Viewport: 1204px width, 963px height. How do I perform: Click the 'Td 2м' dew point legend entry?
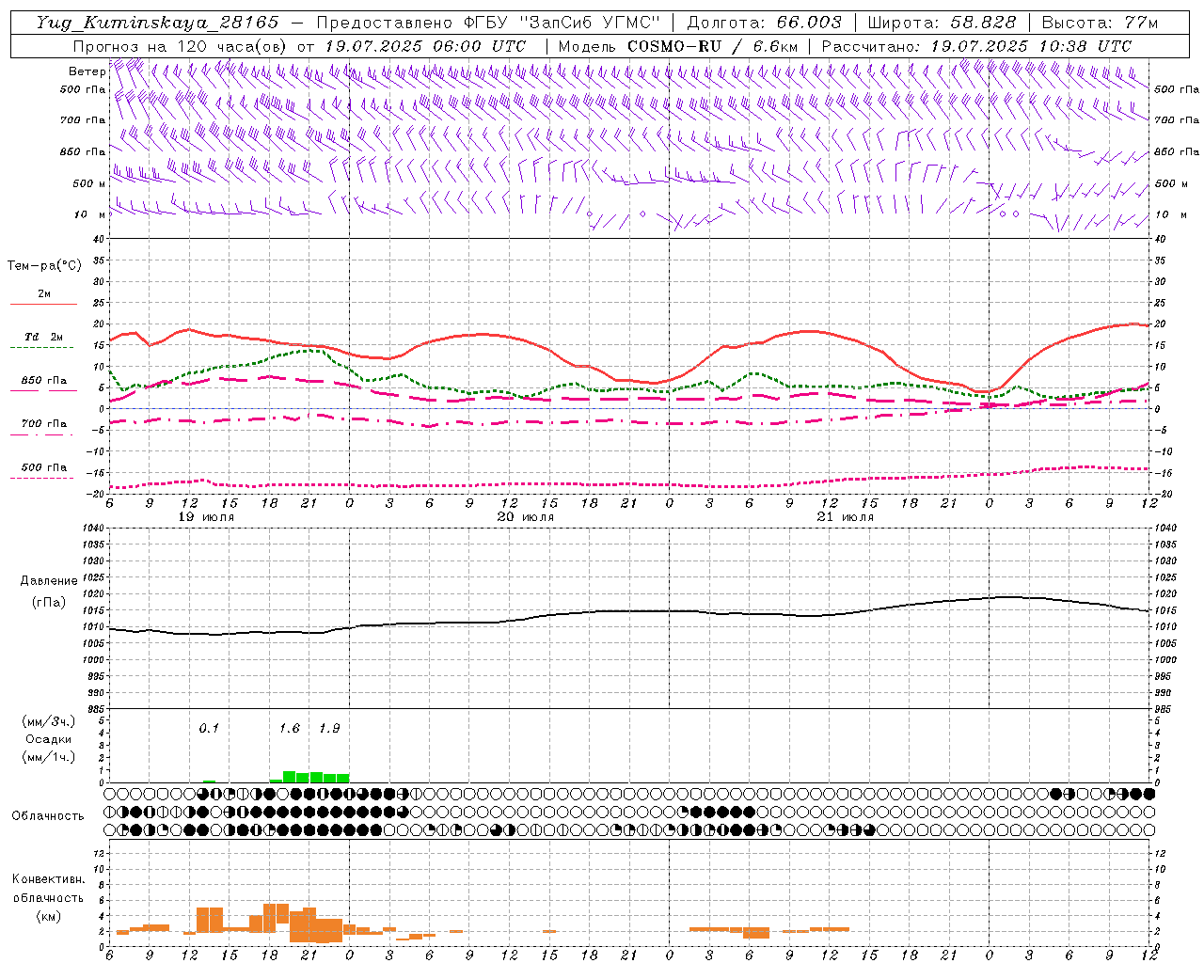click(43, 337)
